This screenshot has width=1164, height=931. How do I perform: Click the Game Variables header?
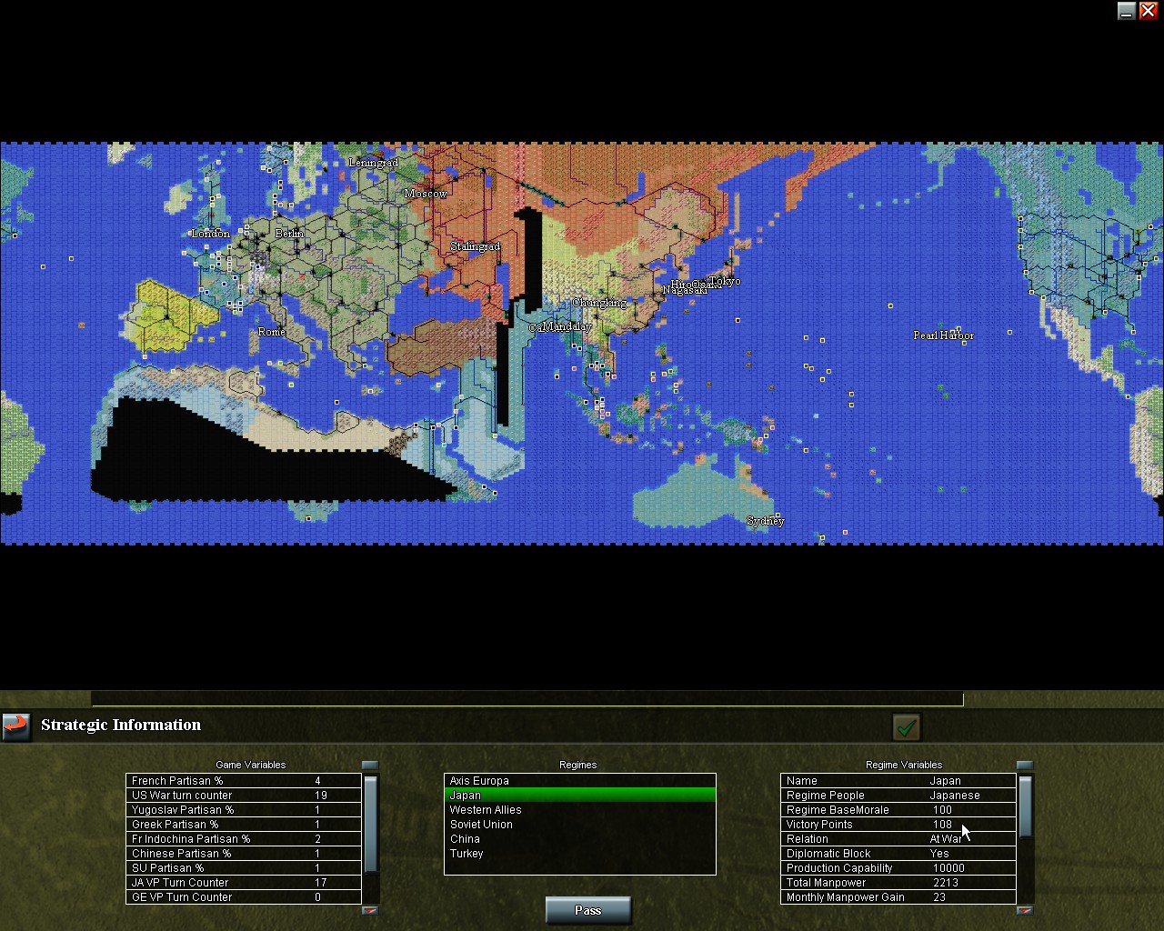[251, 765]
